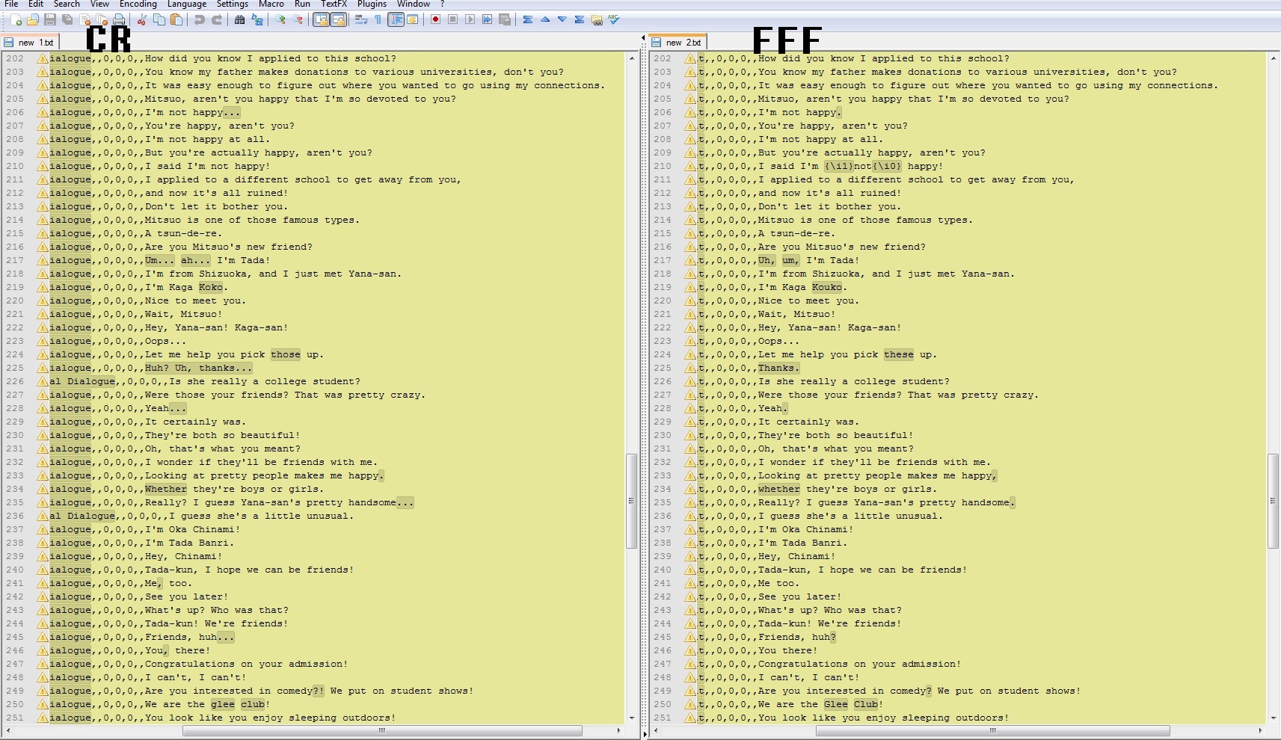Click left pane horizontal scrollbar thumb
Screen dimensions: 1281x740
381,730
